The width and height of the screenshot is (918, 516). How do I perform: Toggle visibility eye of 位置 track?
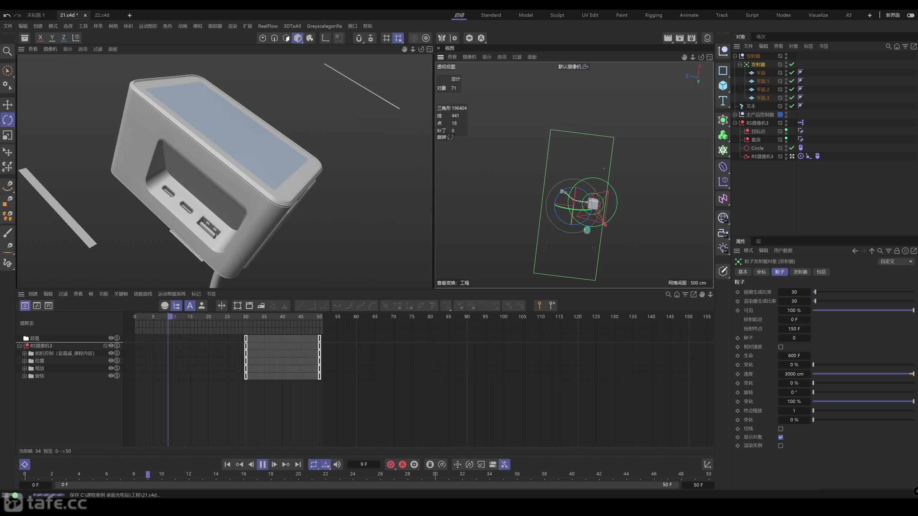coord(111,360)
